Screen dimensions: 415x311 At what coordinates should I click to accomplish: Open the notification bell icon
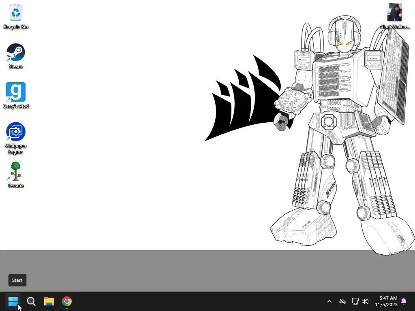[404, 301]
